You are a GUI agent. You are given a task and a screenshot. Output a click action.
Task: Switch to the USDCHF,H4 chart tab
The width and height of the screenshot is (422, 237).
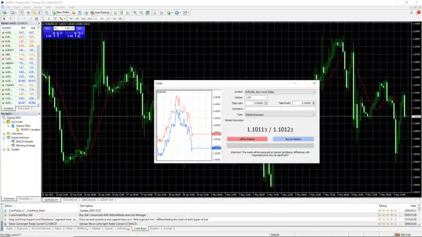coord(70,200)
